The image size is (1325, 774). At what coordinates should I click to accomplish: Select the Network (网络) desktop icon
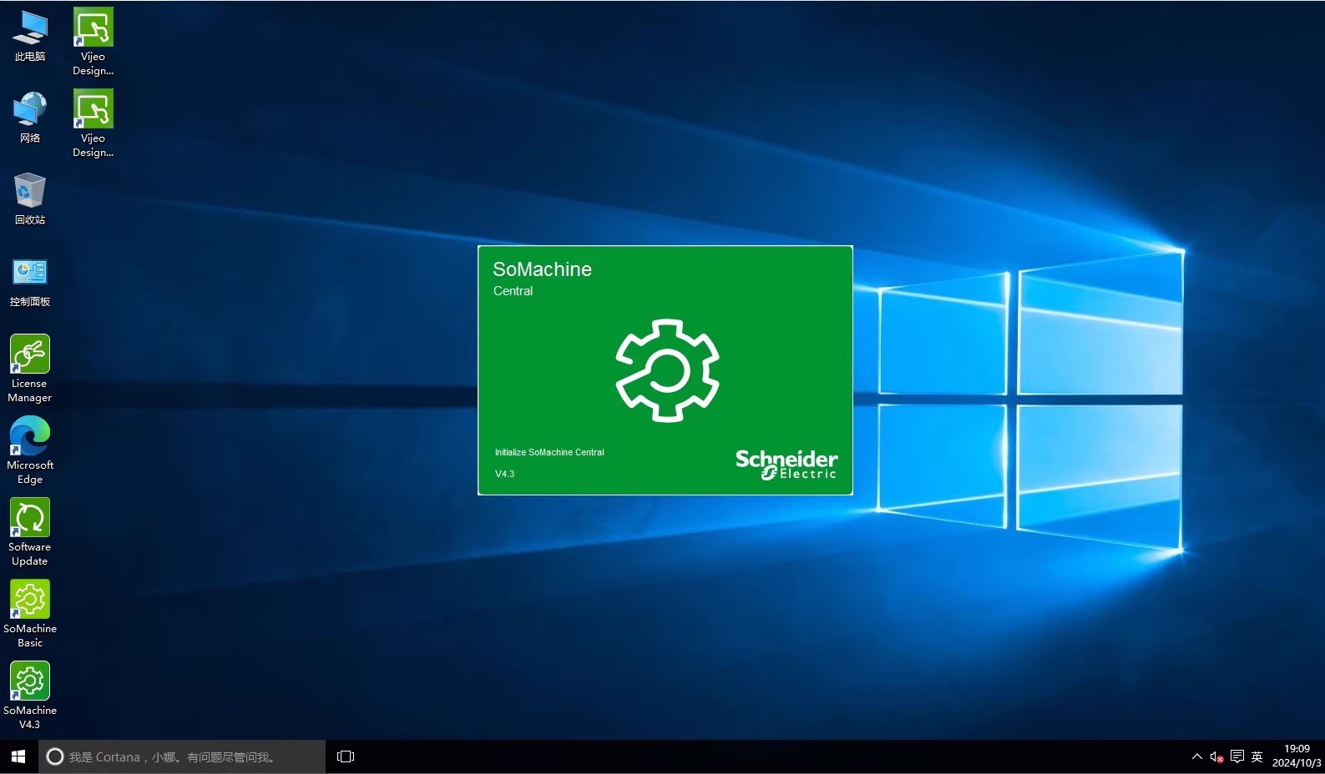coord(30,118)
